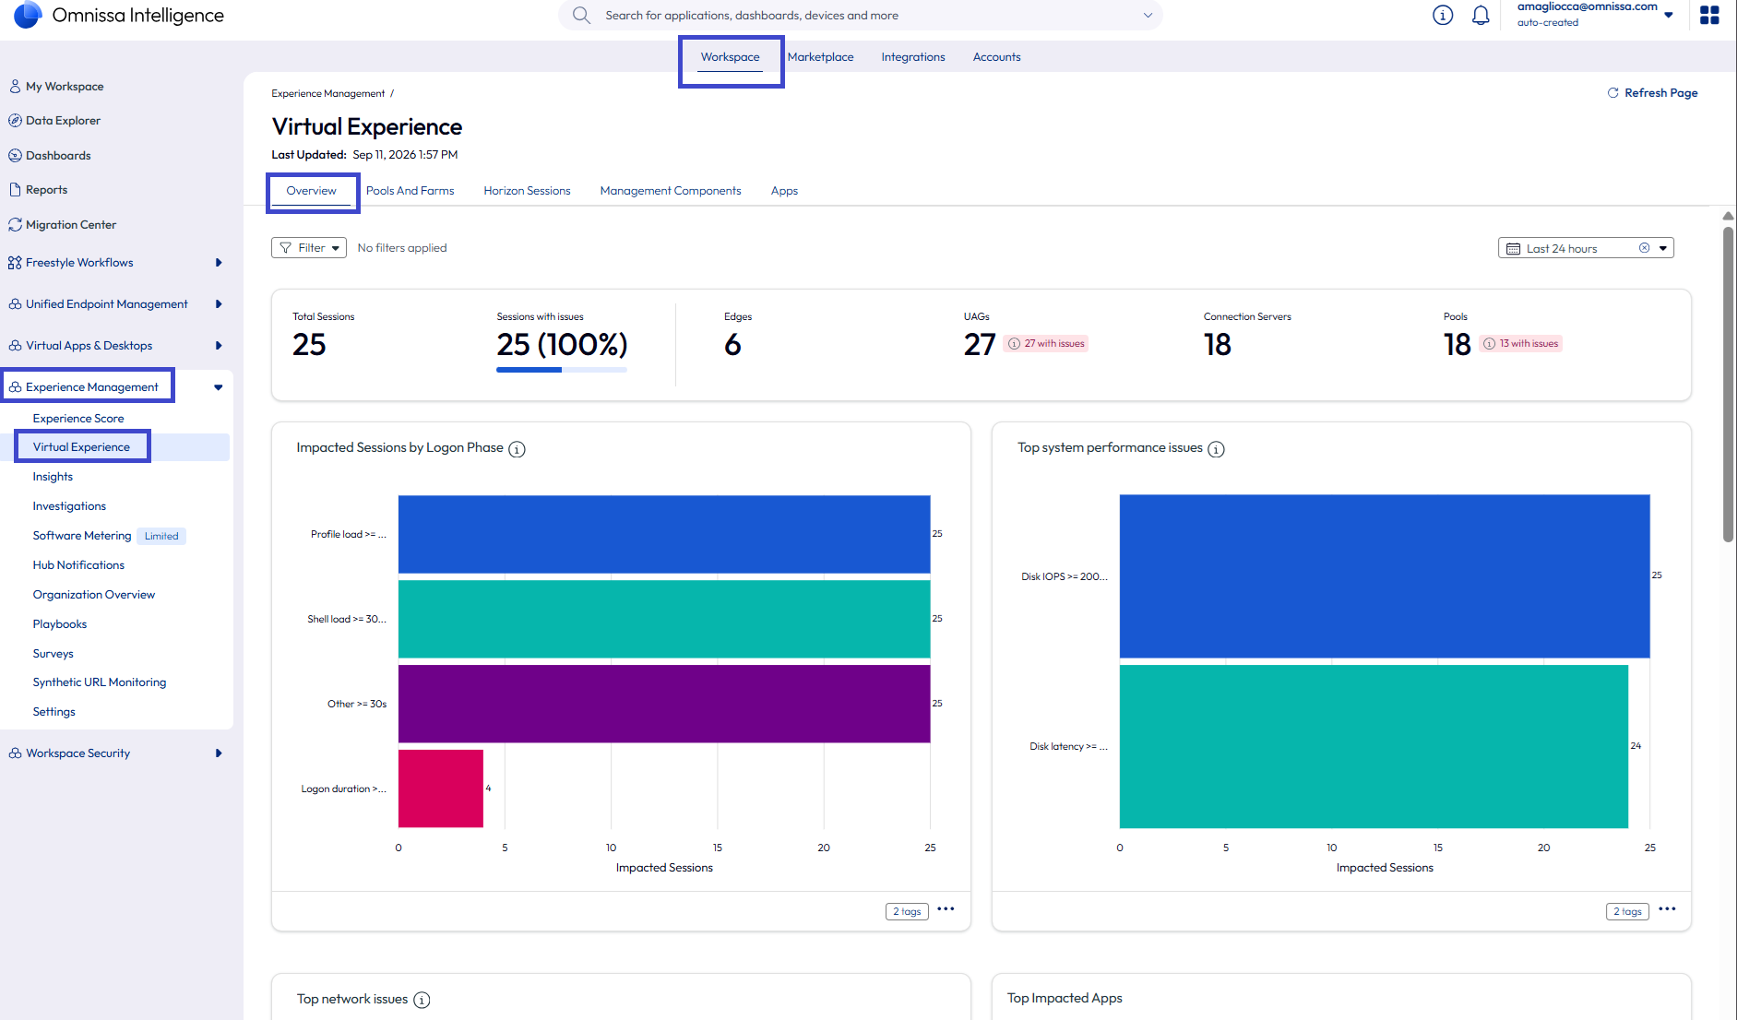Click 2 tags on system performance chart
Image resolution: width=1737 pixels, height=1020 pixels.
click(x=1627, y=911)
